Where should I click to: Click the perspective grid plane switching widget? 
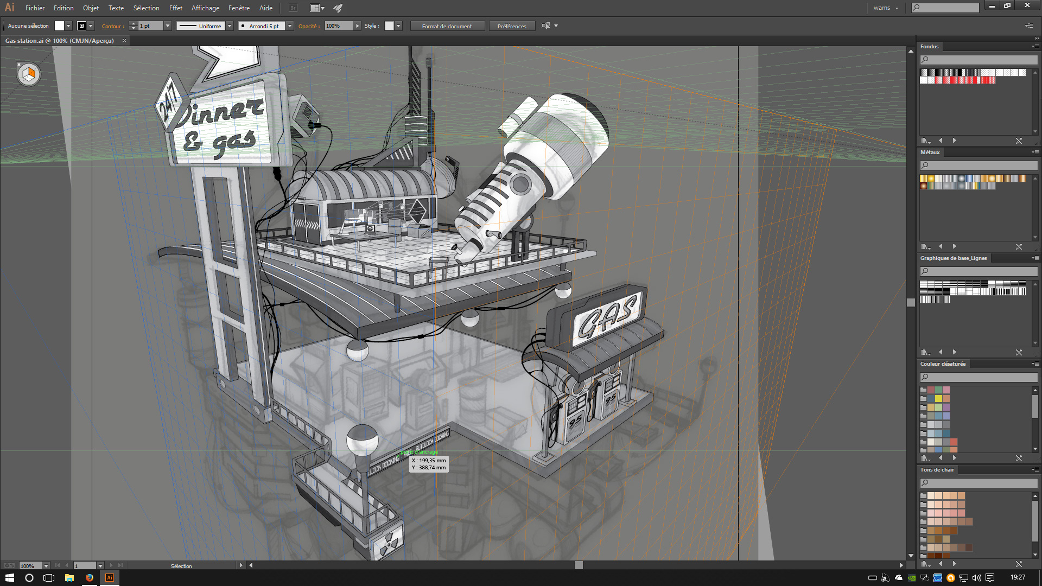coord(29,74)
